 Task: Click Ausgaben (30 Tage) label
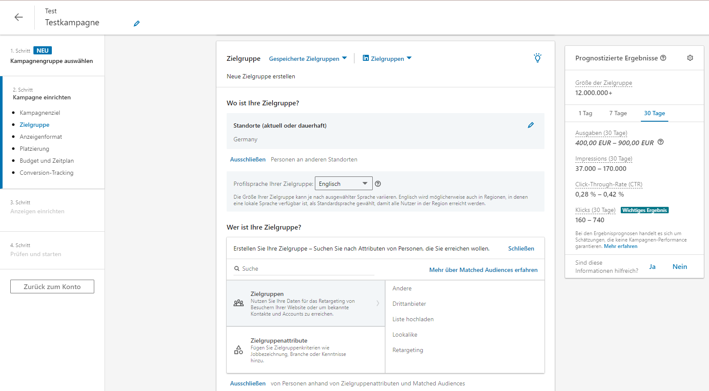point(601,133)
